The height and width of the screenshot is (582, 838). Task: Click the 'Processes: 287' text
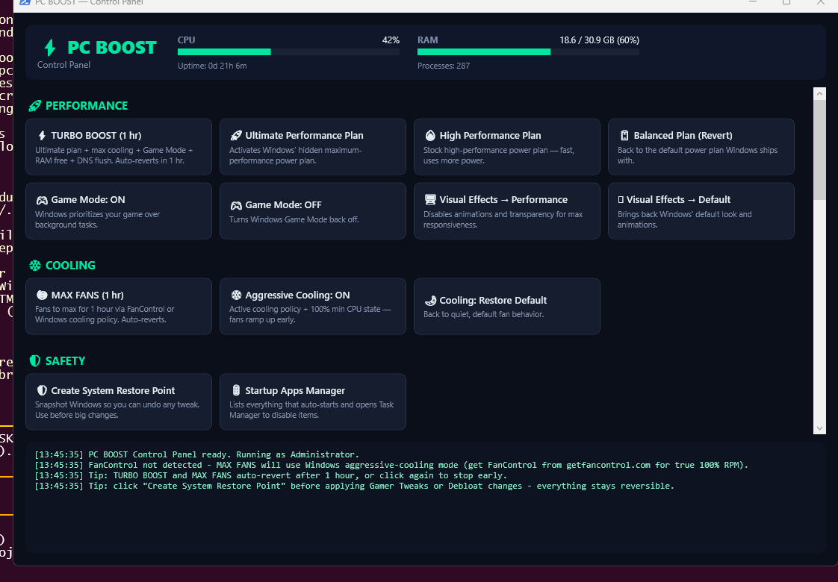tap(444, 66)
